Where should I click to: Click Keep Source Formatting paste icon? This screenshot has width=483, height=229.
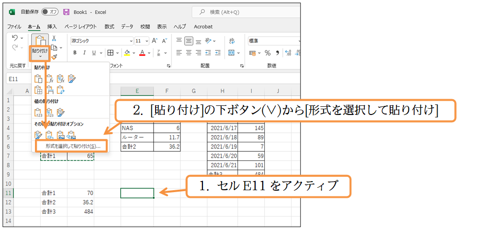pos(72,79)
